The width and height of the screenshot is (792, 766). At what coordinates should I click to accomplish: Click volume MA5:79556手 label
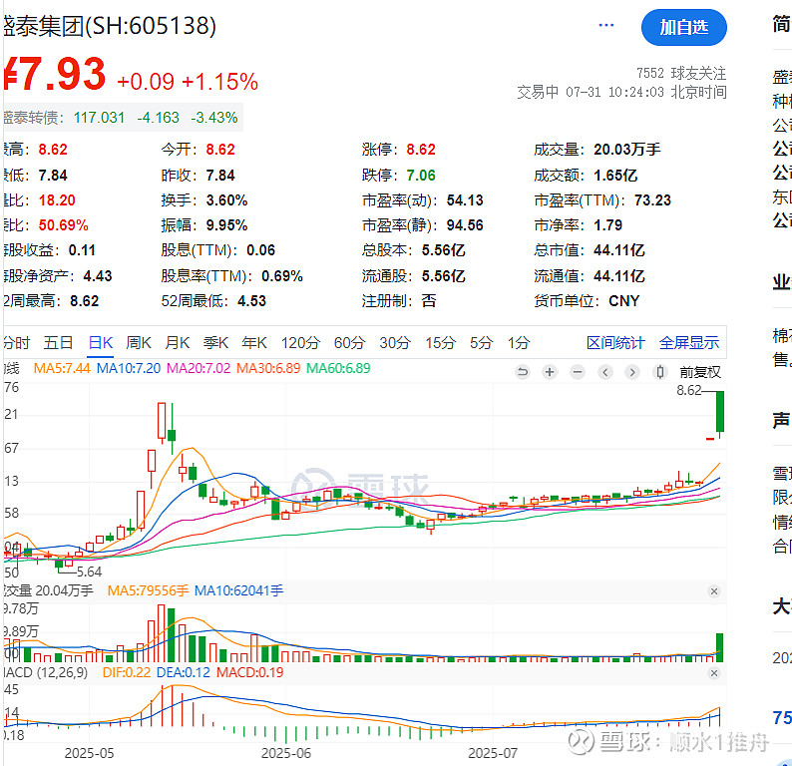coord(148,590)
